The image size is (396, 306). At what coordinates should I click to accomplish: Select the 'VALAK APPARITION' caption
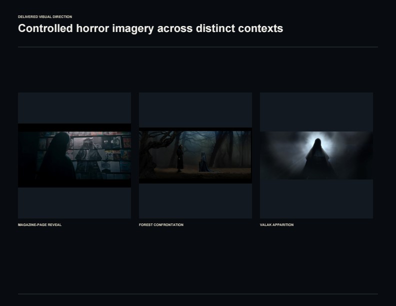(277, 224)
